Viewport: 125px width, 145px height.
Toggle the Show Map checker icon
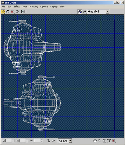(80, 12)
